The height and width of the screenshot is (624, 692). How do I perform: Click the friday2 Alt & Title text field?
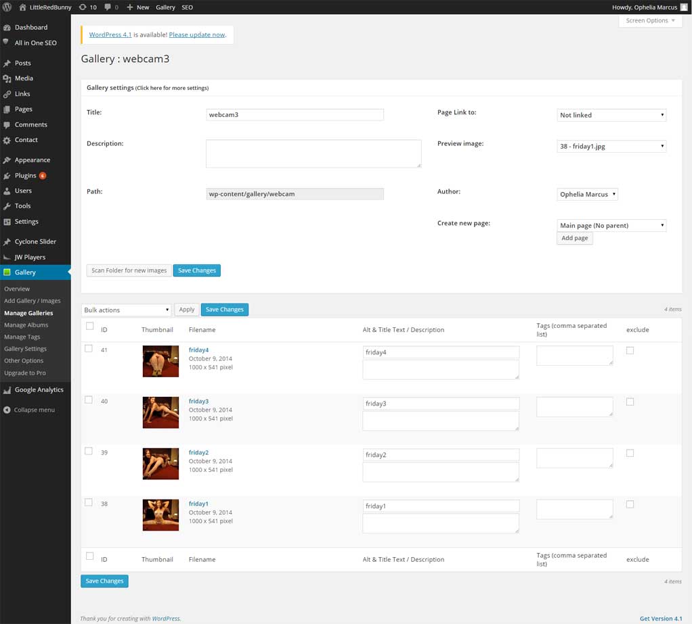pyautogui.click(x=441, y=455)
